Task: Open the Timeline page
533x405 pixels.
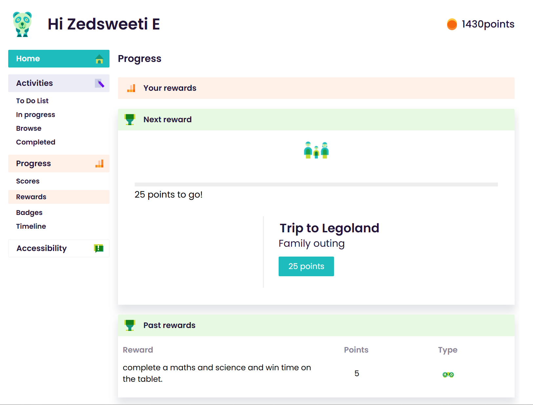Action: [31, 226]
